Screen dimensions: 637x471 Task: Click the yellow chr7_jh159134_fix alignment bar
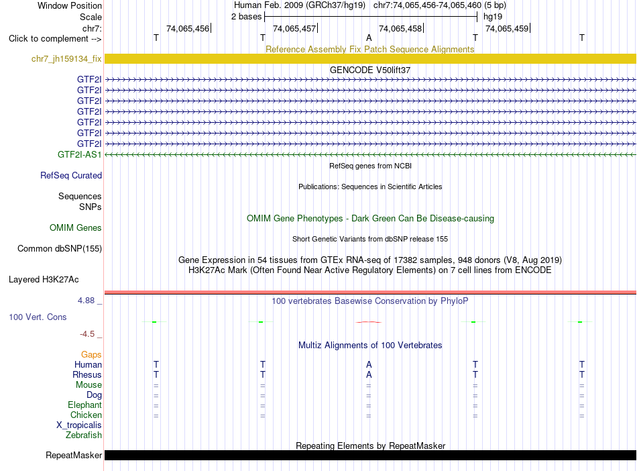pos(370,58)
